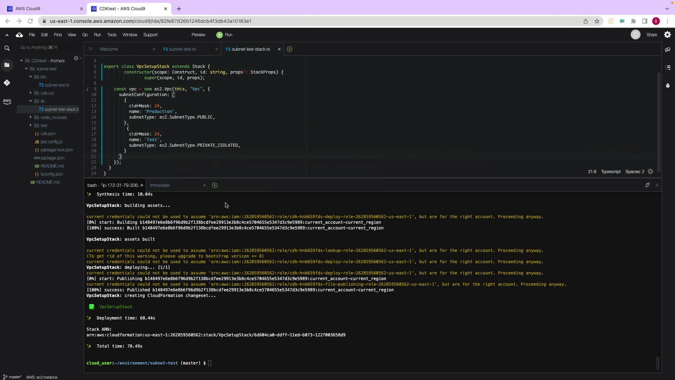Open the Outline panel on right edge
The image size is (675, 380).
[668, 67]
